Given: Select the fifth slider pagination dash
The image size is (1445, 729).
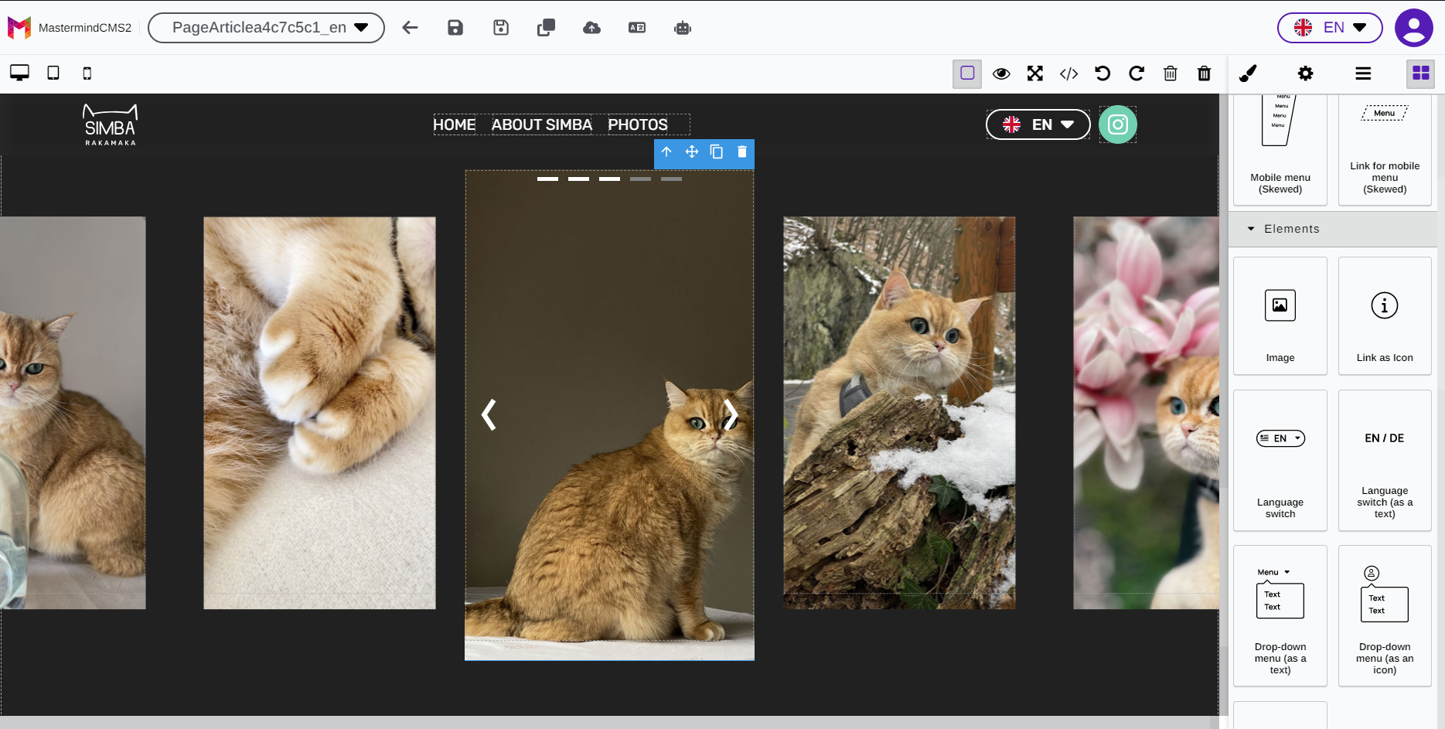Looking at the screenshot, I should click(x=671, y=179).
